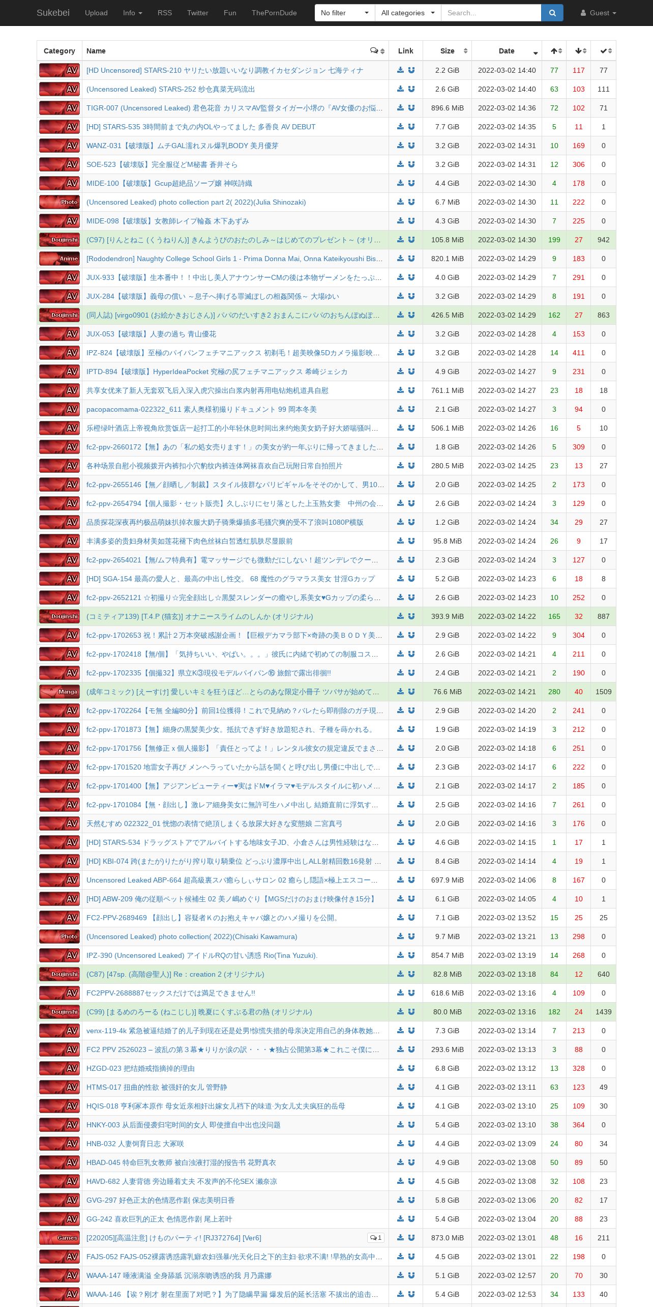The height and width of the screenshot is (1307, 653).
Task: Open magnet link for HZGD-023 row
Action: [411, 1068]
